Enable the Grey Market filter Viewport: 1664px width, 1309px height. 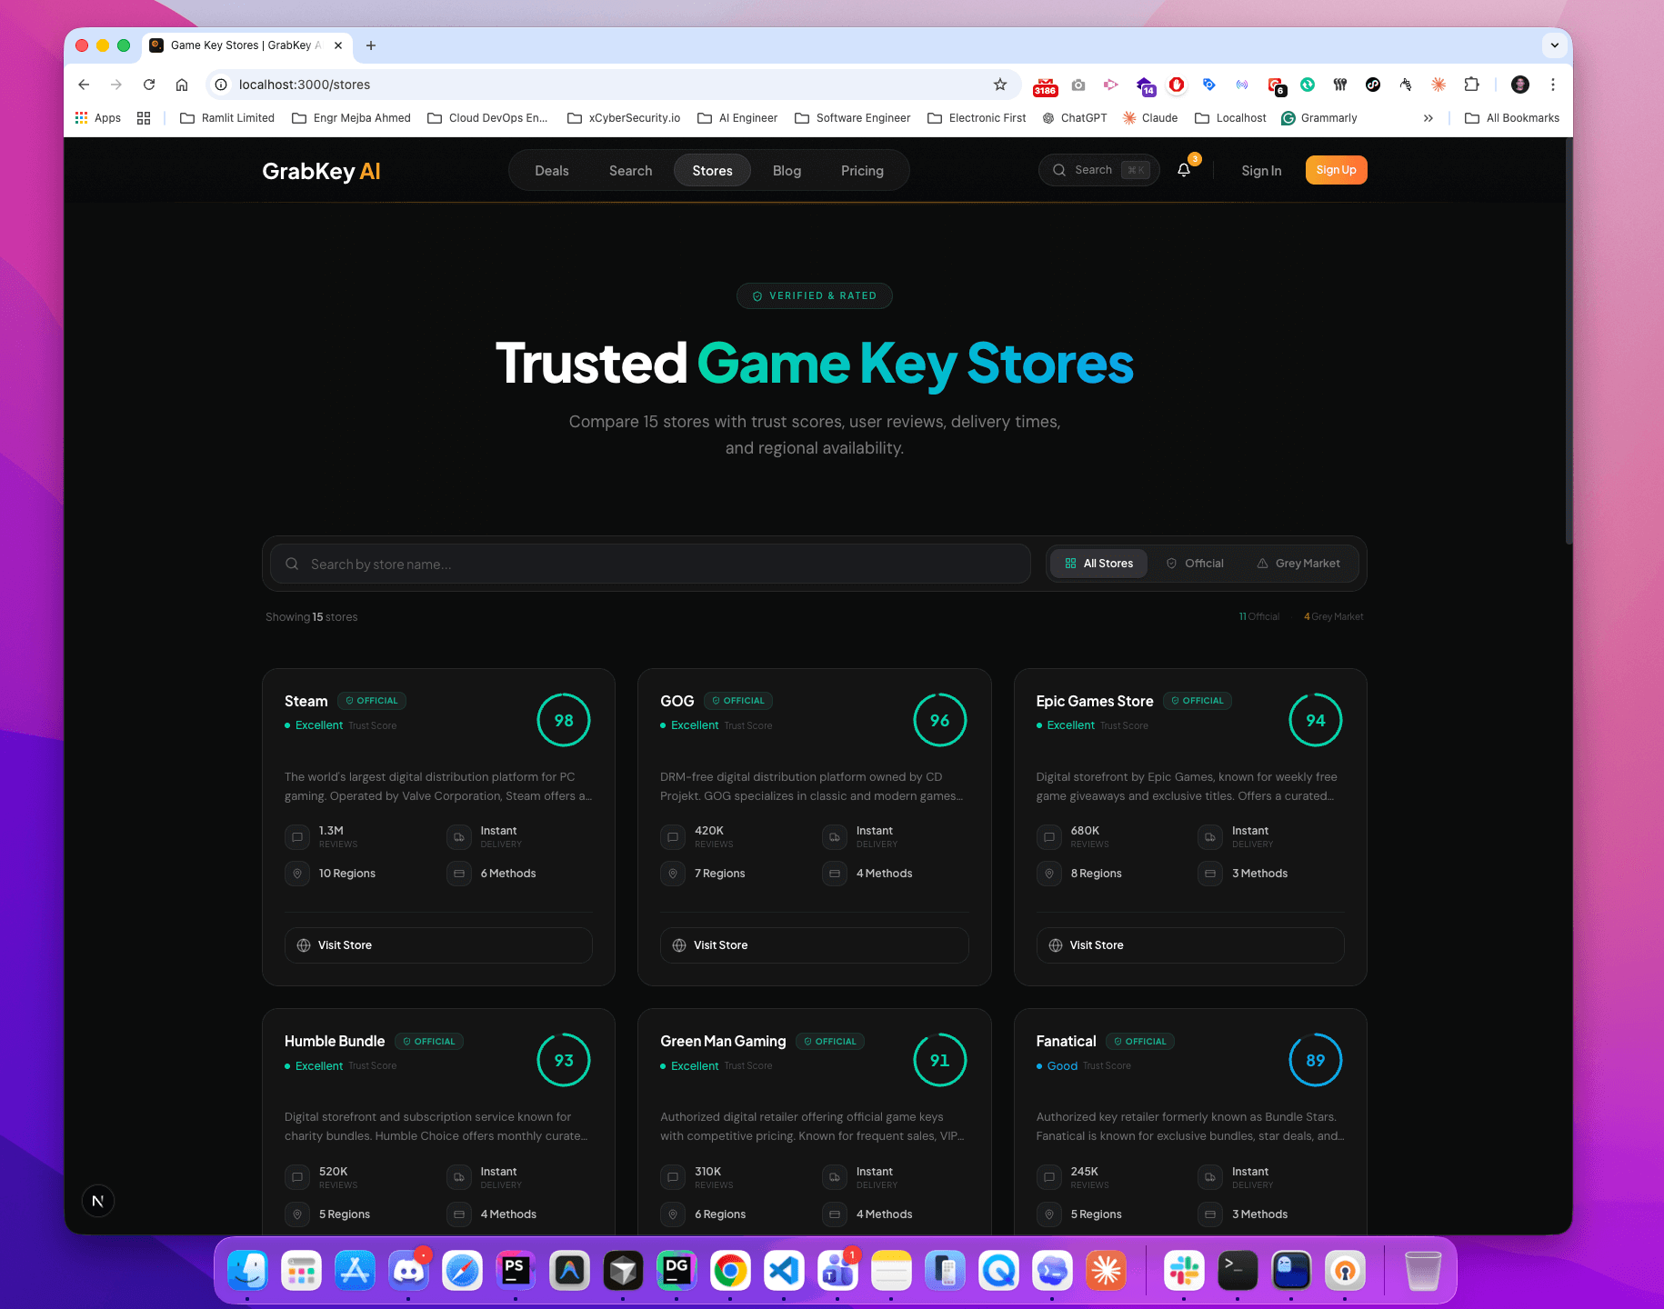pyautogui.click(x=1298, y=563)
